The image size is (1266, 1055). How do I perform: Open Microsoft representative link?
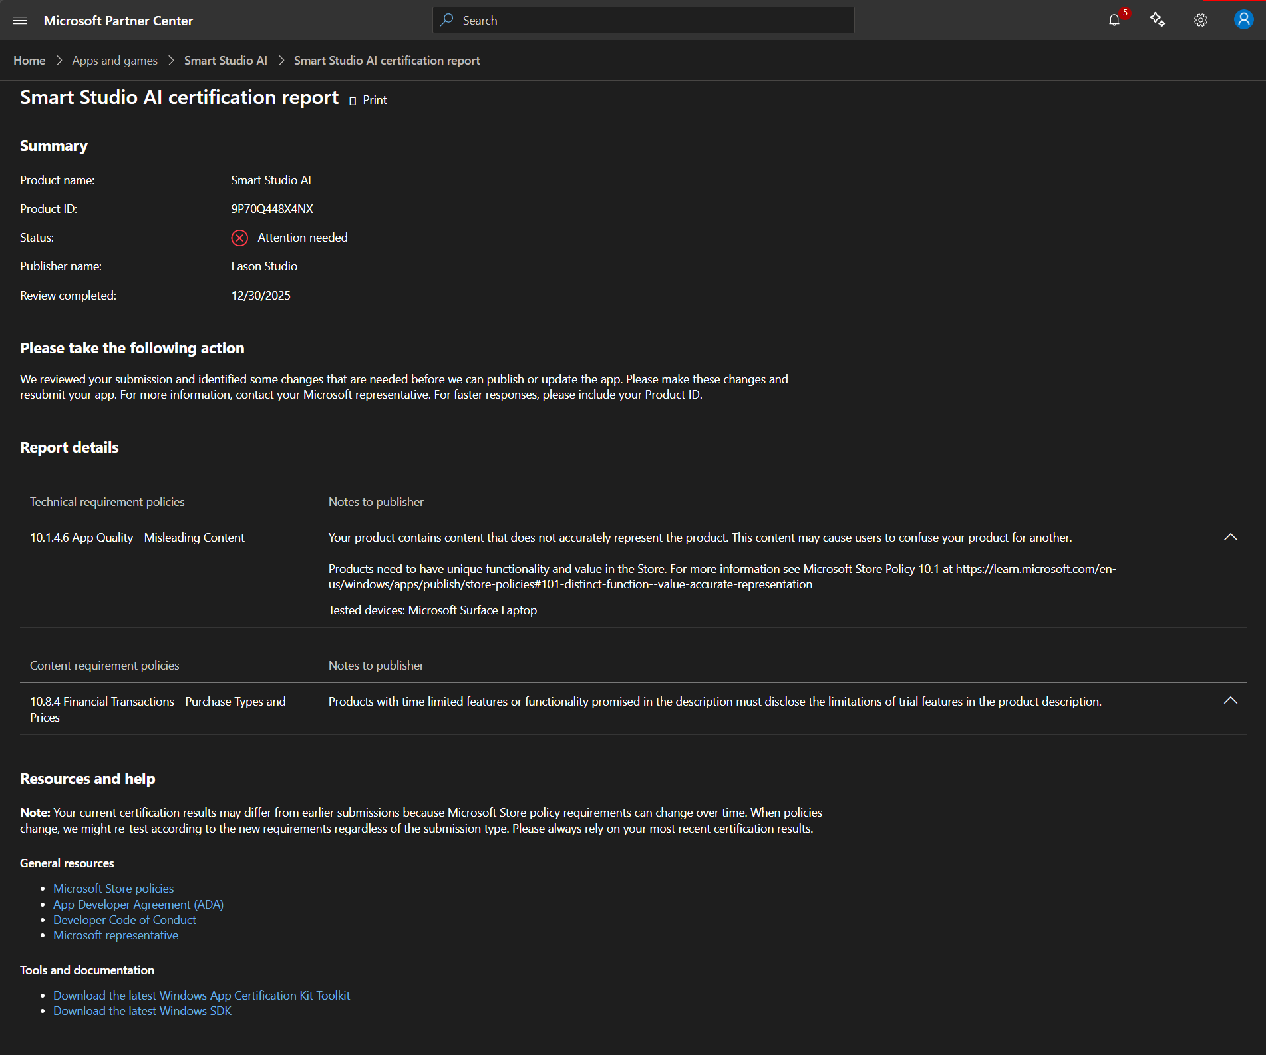click(x=116, y=935)
